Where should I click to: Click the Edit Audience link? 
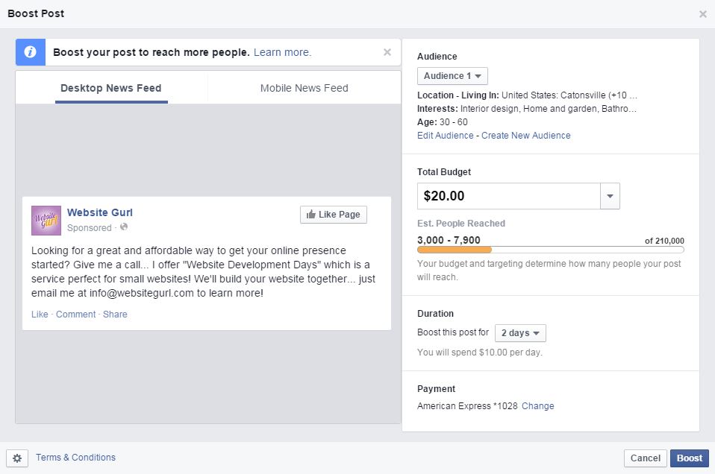pos(445,136)
